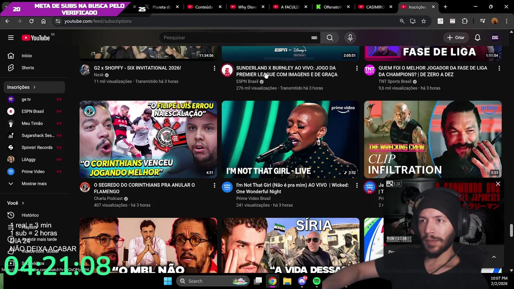This screenshot has height=289, width=514.
Task: Open options menu for Corinthians Flamengo video
Action: point(214,185)
